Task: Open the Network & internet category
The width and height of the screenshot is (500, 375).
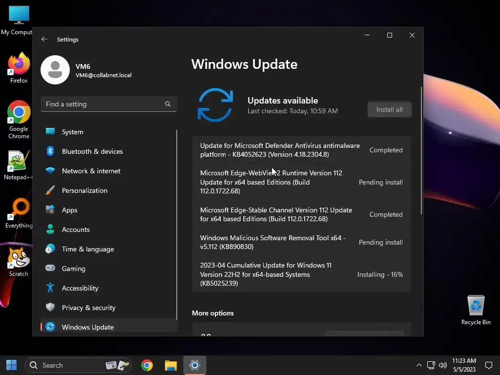Action: tap(108, 170)
